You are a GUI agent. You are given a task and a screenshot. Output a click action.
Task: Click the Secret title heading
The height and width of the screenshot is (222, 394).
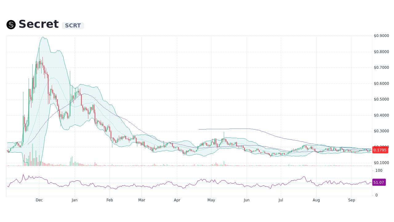coord(38,24)
